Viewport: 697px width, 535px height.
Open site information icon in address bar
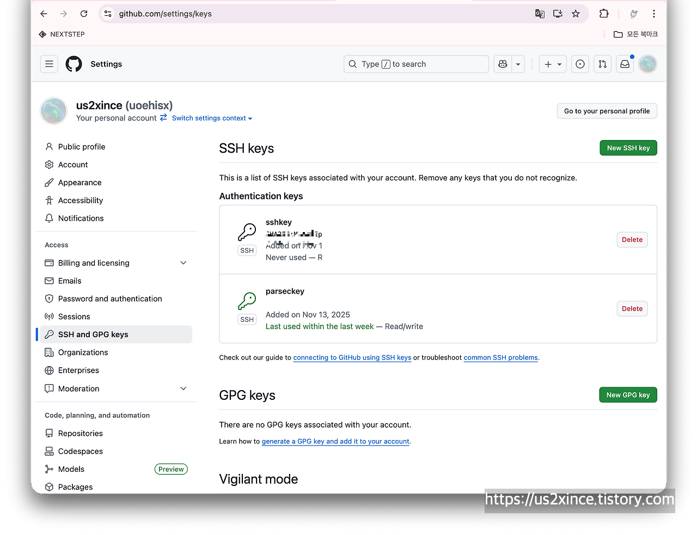click(x=108, y=14)
